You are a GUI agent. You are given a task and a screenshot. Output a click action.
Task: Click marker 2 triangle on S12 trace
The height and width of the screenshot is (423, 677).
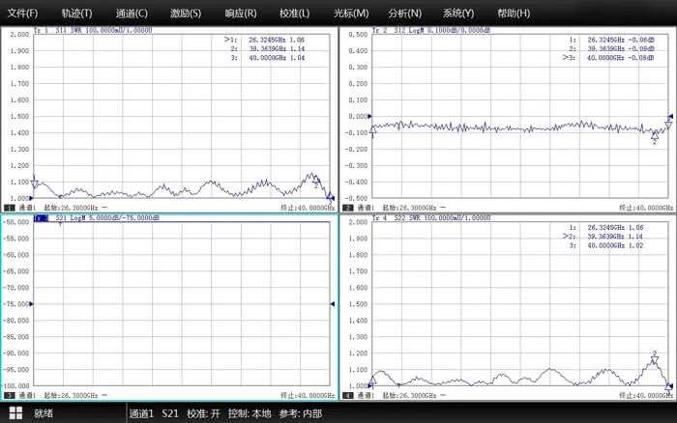click(x=655, y=135)
